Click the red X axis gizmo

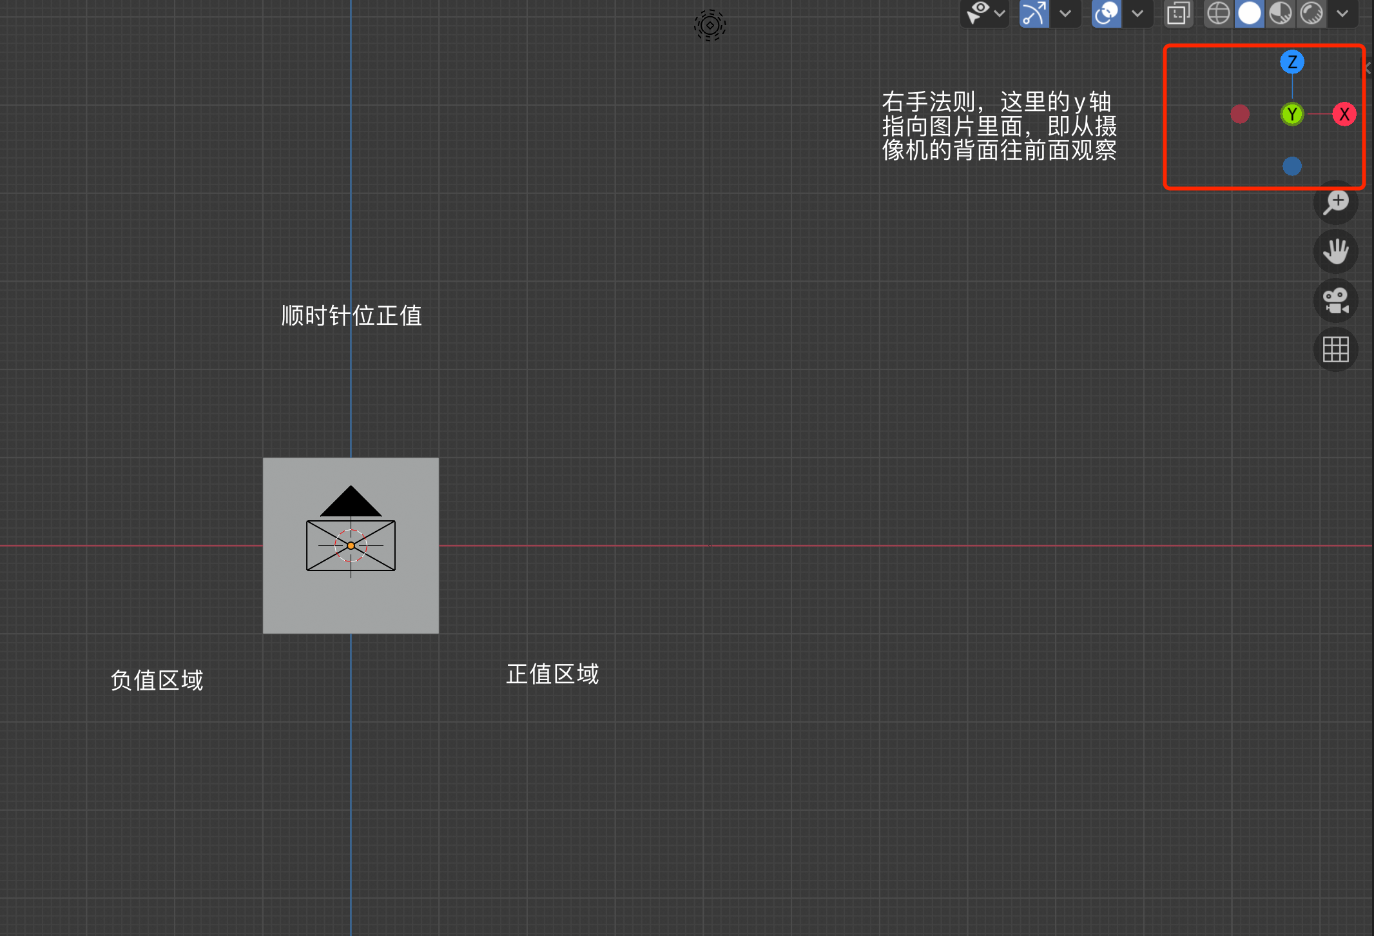[1344, 114]
